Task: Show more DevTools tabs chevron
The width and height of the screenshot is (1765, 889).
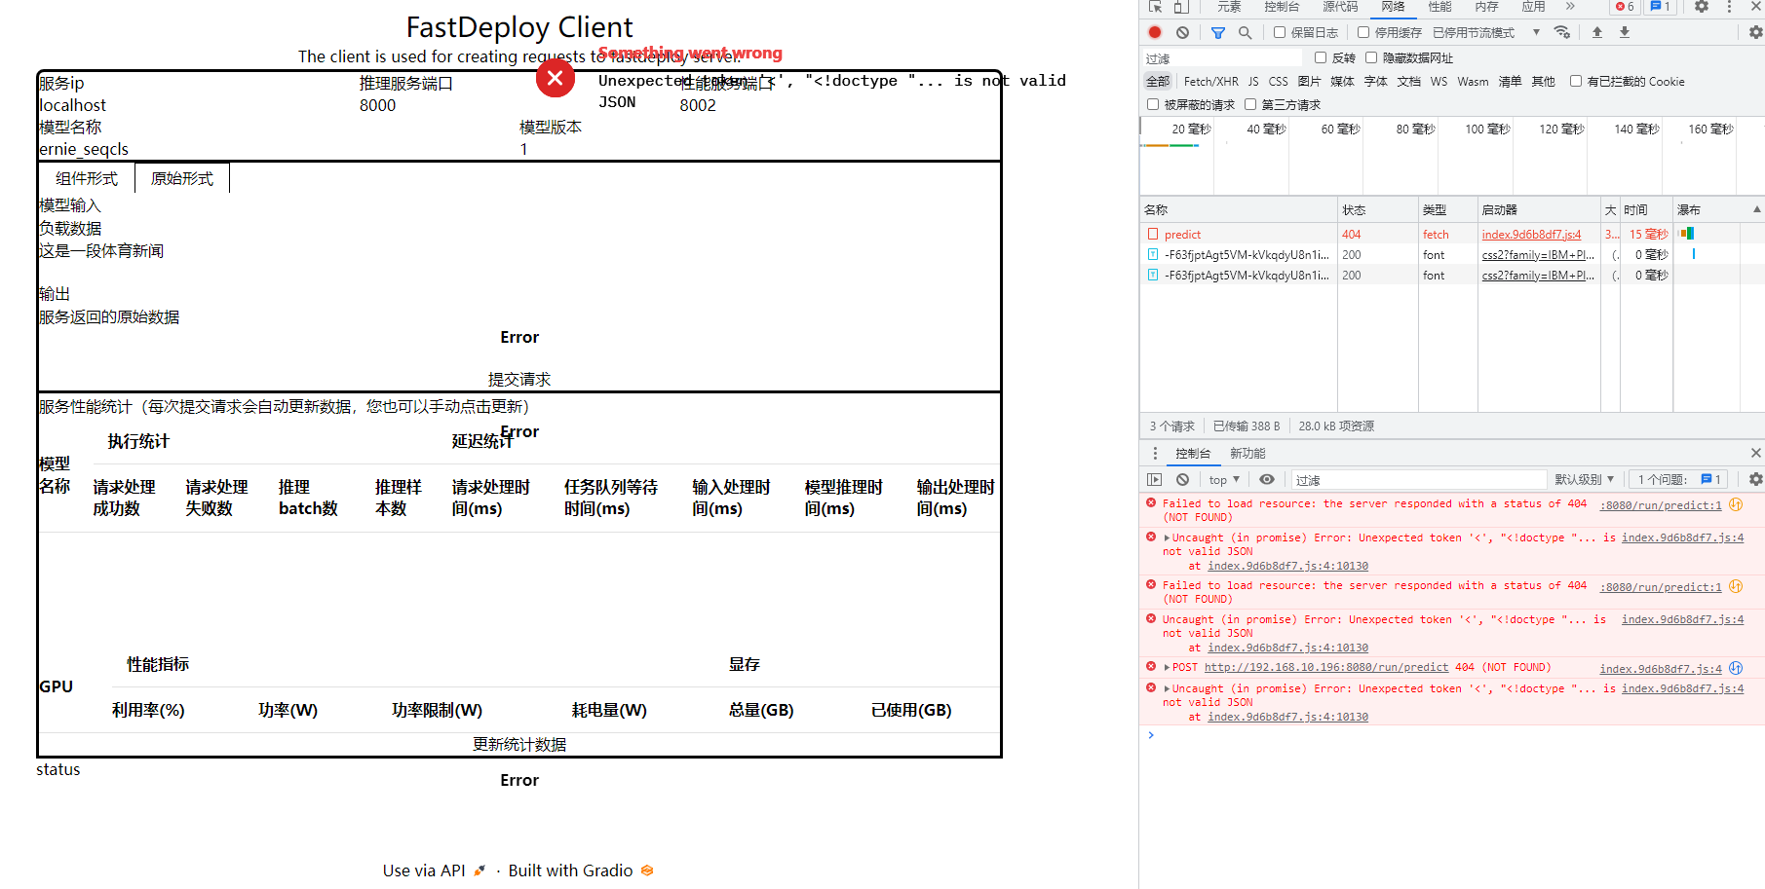Action: click(x=1570, y=7)
